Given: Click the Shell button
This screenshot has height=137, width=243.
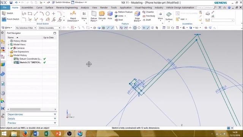Looking at the screenshot, I should [119, 20].
